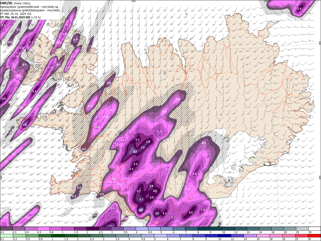
Task: Click the mauve 0.2 swatch in upper legend
Action: (x=6, y=229)
